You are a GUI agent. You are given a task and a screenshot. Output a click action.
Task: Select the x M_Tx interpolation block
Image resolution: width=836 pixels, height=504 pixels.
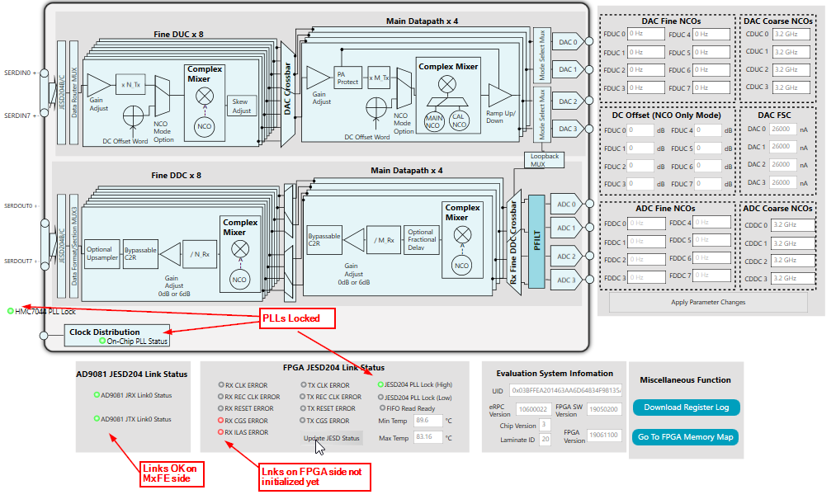click(379, 78)
